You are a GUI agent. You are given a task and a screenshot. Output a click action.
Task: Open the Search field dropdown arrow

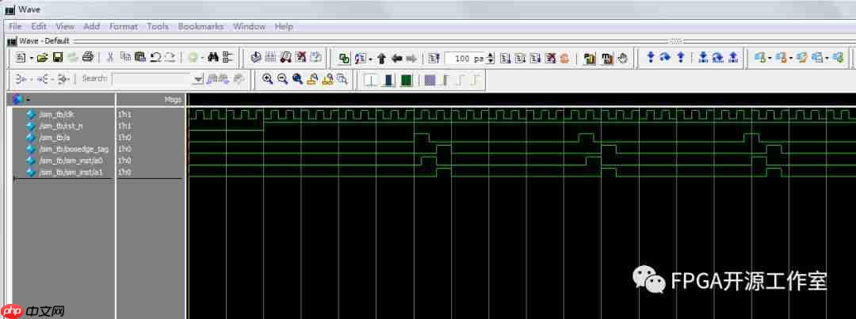tap(198, 80)
